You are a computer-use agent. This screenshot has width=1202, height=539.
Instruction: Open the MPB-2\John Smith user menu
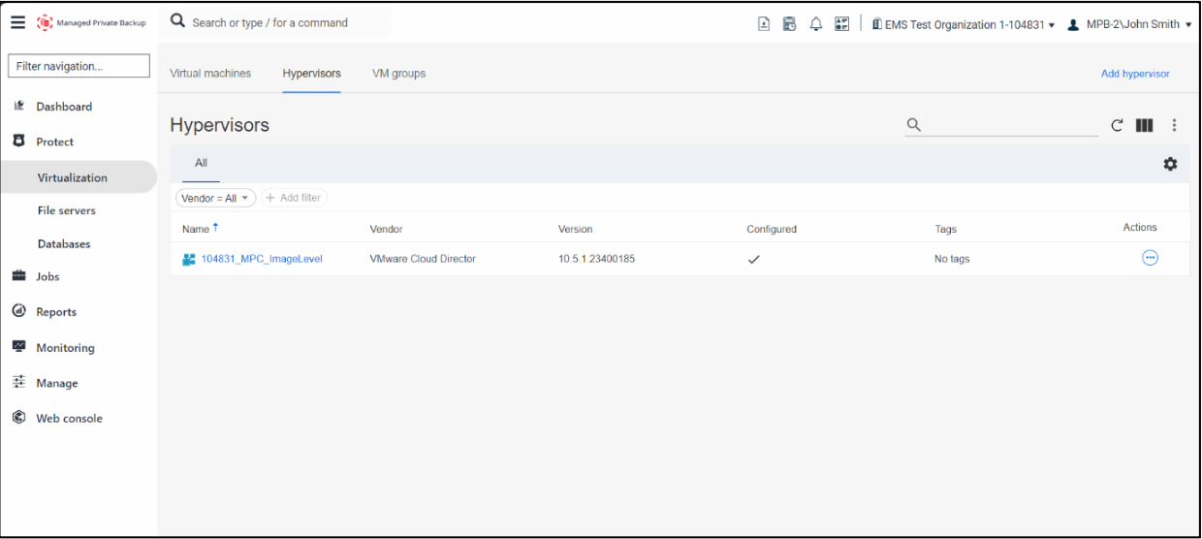pos(1129,23)
